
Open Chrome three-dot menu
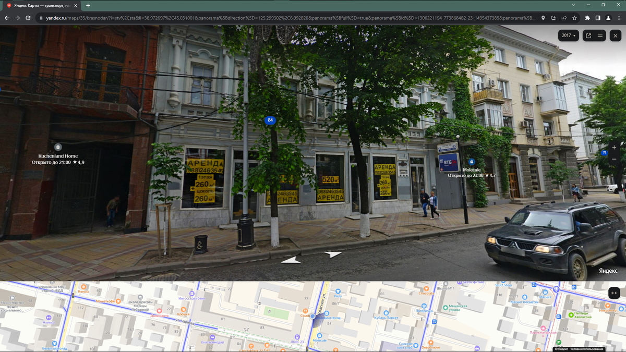619,18
